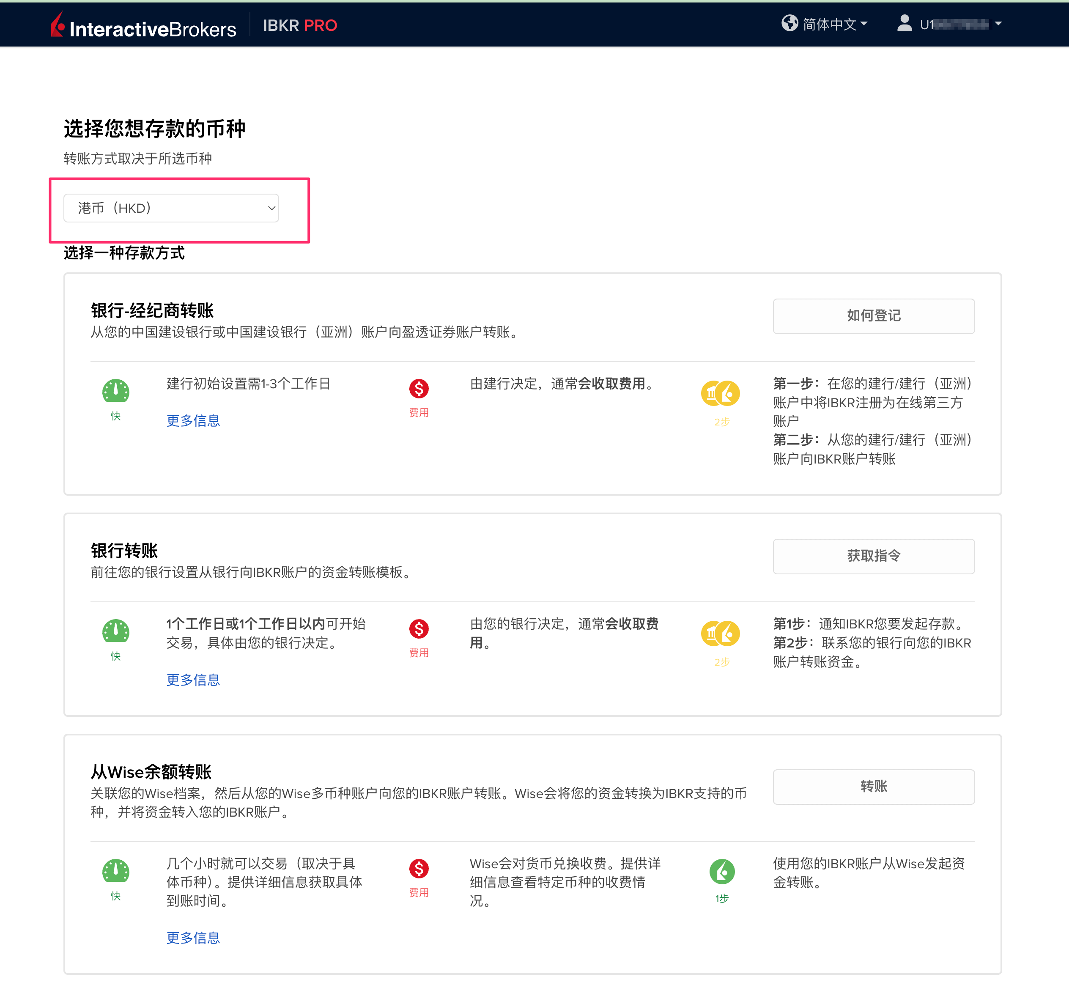The width and height of the screenshot is (1069, 982).
Task: Click the red dollar 费用 icon for bank-broker transfer
Action: (419, 390)
